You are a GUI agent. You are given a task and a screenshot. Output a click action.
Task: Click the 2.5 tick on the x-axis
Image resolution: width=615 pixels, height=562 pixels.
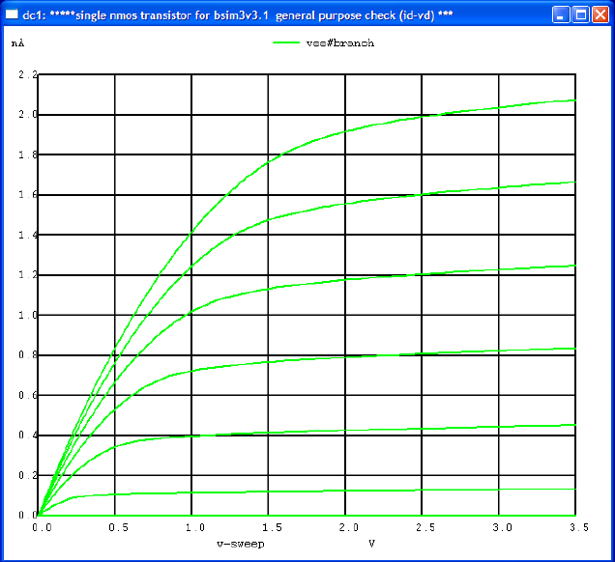[425, 527]
